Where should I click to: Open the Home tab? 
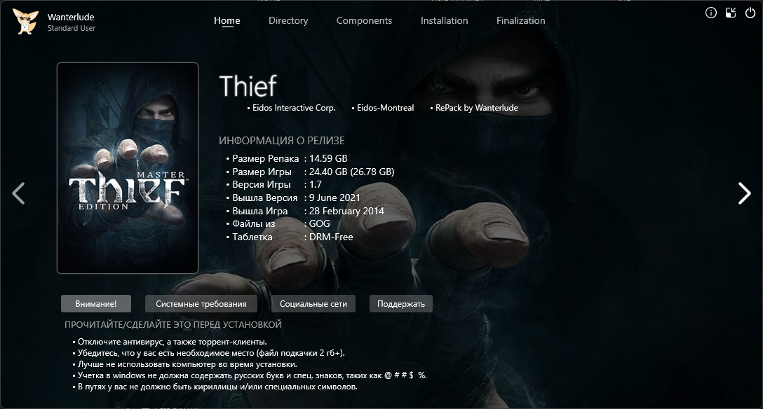pyautogui.click(x=227, y=20)
